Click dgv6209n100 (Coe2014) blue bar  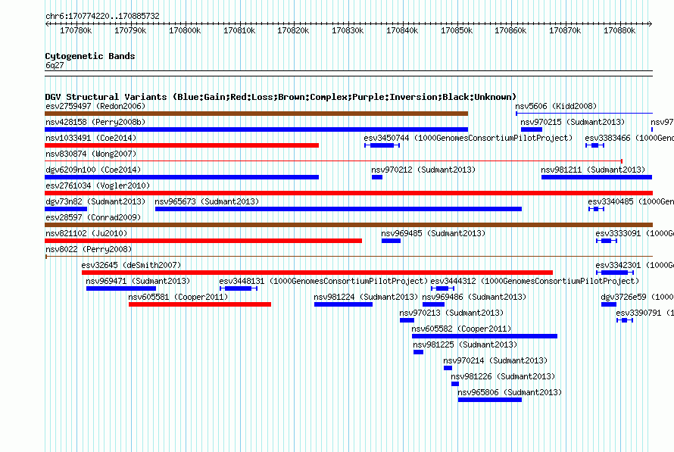[182, 177]
